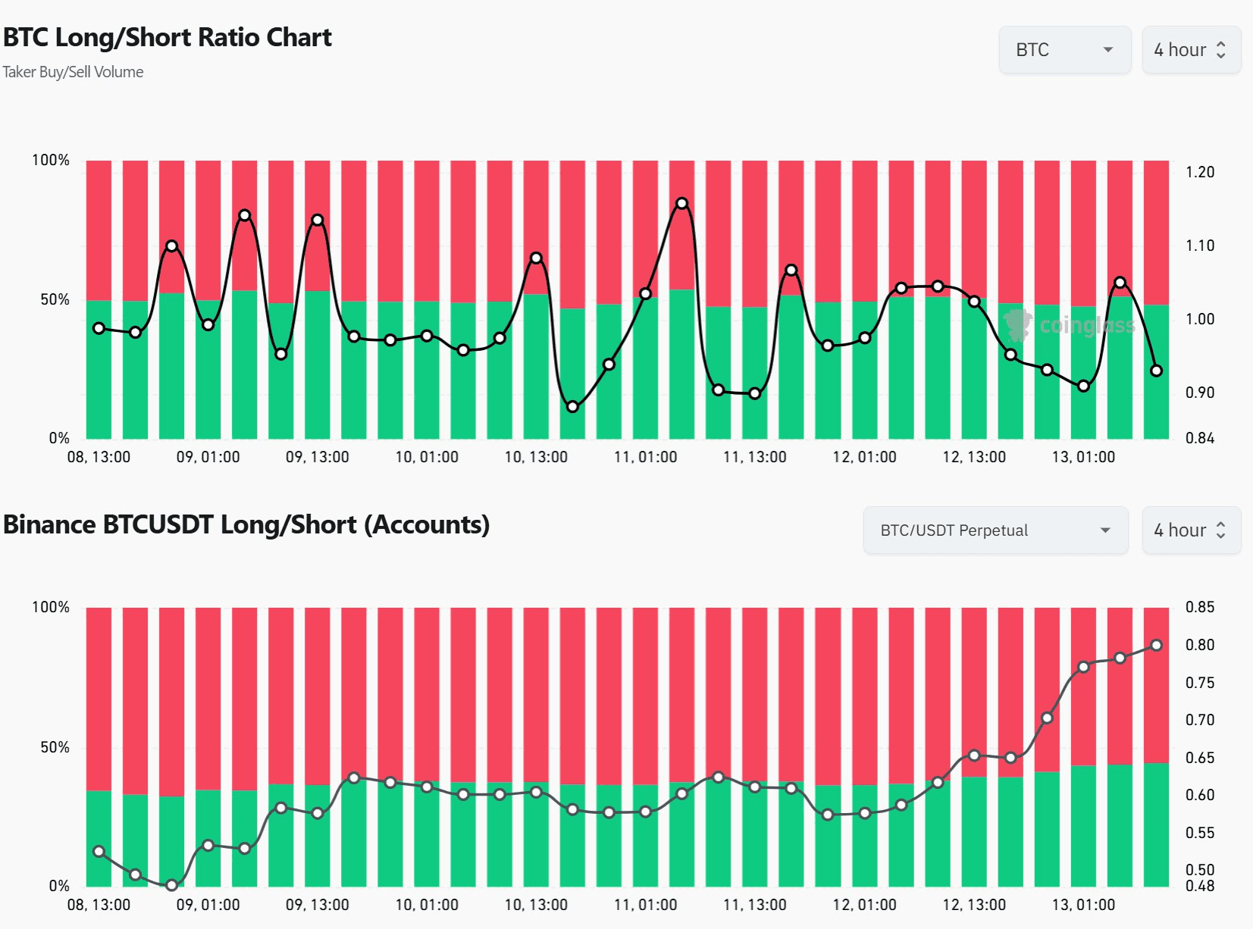Click the "Taker Buy/Sell Volume" subtitle
This screenshot has width=1253, height=929.
tap(73, 72)
